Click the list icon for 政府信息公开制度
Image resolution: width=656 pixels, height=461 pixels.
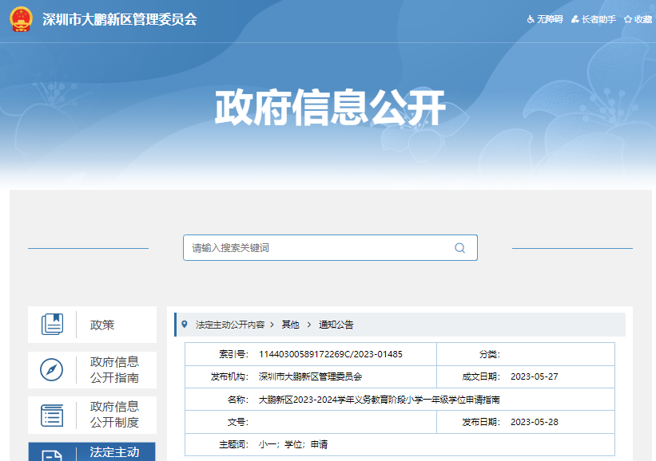coord(52,415)
